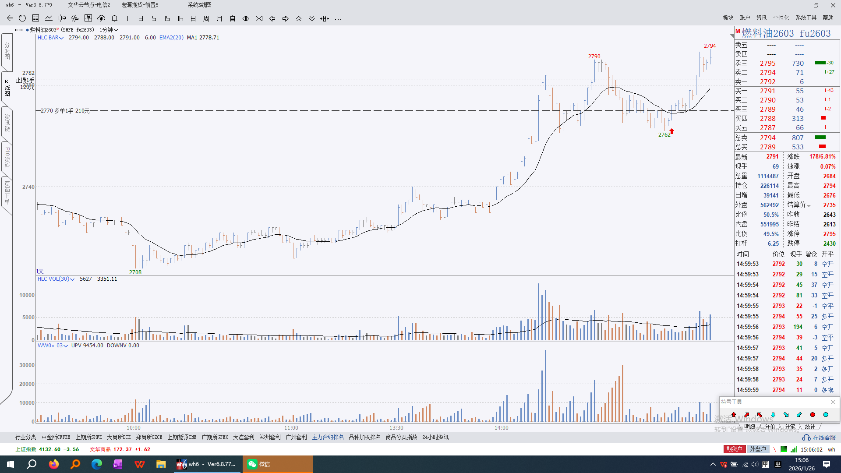Select the 3-minute period button
Viewport: 841px width, 473px height.
click(141, 18)
